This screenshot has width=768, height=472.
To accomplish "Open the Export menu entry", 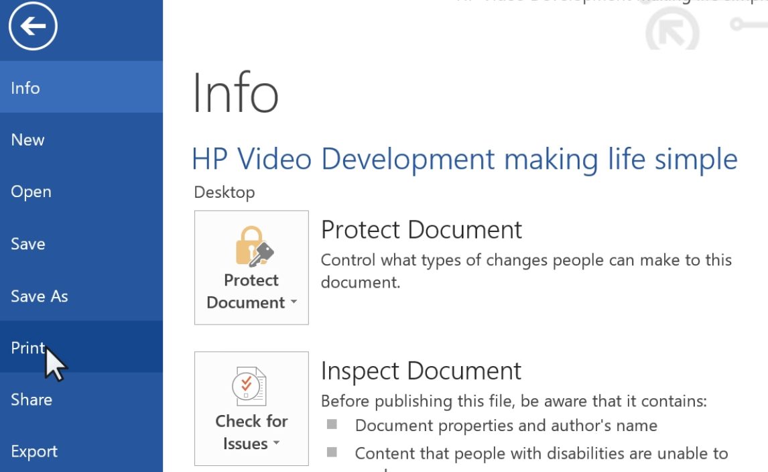I will coord(81,451).
